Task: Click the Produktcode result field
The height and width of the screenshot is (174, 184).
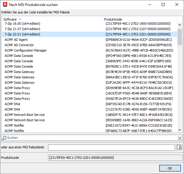Action: point(115,158)
